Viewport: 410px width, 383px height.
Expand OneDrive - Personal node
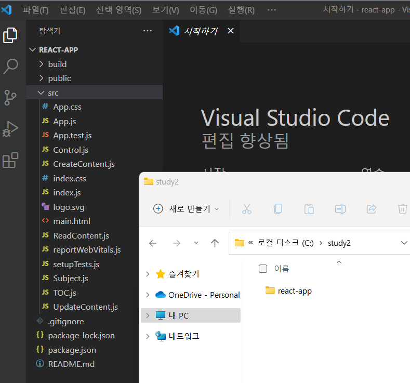pos(148,295)
